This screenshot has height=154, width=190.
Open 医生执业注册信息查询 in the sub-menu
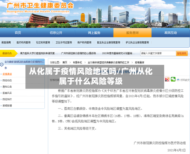(109, 42)
